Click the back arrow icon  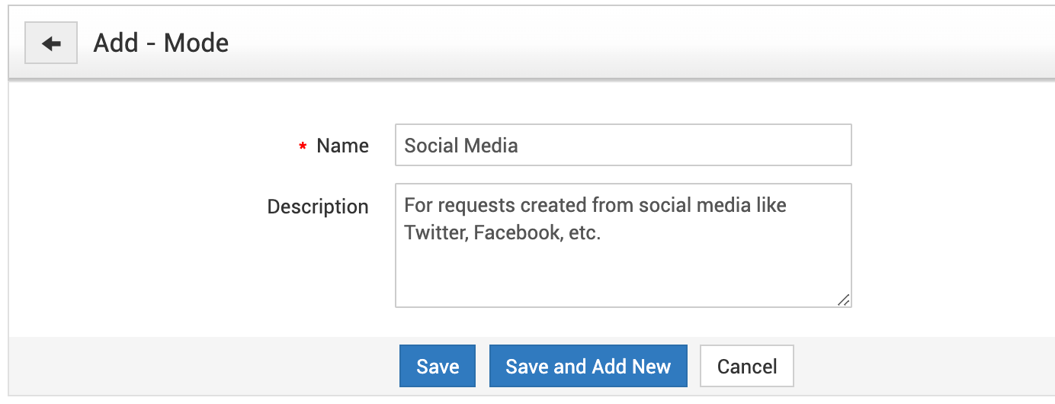[51, 44]
